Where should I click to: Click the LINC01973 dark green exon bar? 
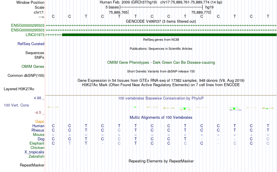[x=169, y=35]
